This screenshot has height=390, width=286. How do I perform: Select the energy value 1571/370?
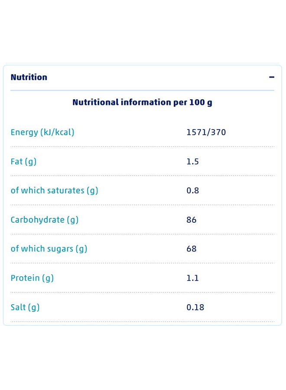coord(206,132)
